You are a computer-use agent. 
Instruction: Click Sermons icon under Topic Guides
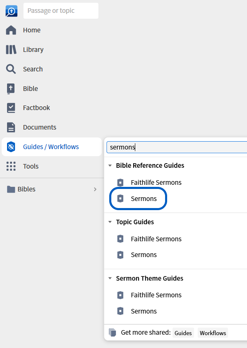click(120, 255)
